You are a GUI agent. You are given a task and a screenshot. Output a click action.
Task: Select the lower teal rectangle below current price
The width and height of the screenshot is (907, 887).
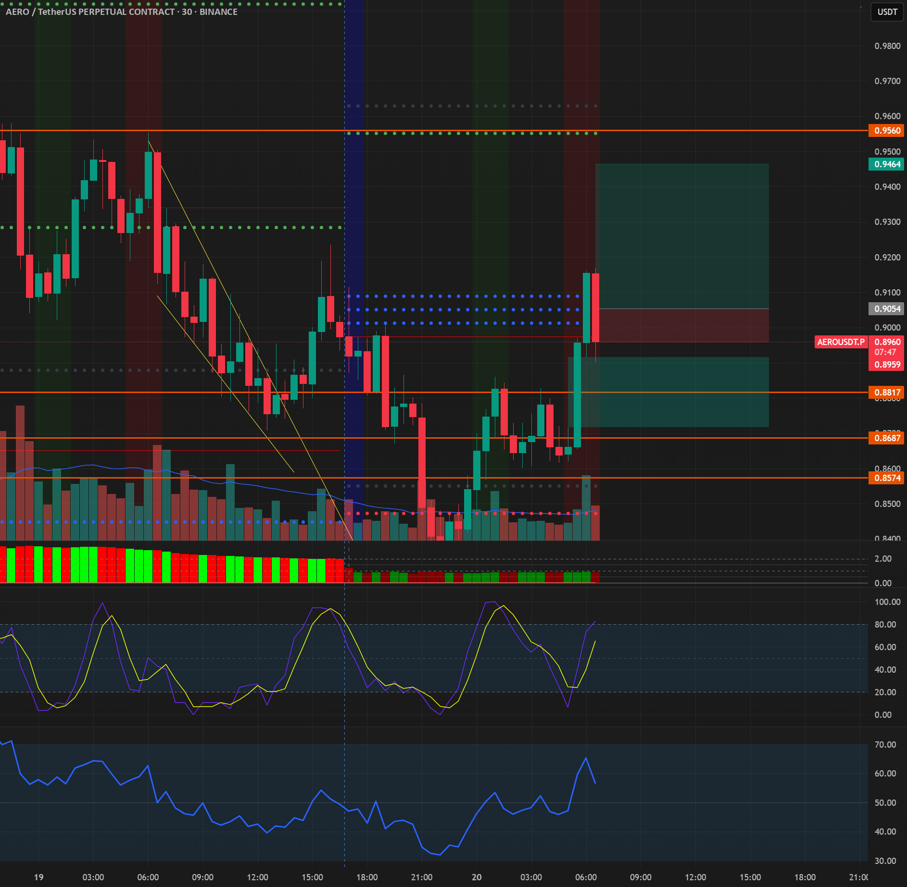click(668, 392)
